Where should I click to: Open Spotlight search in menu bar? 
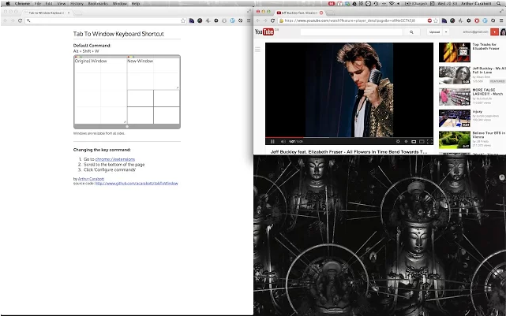click(500, 3)
